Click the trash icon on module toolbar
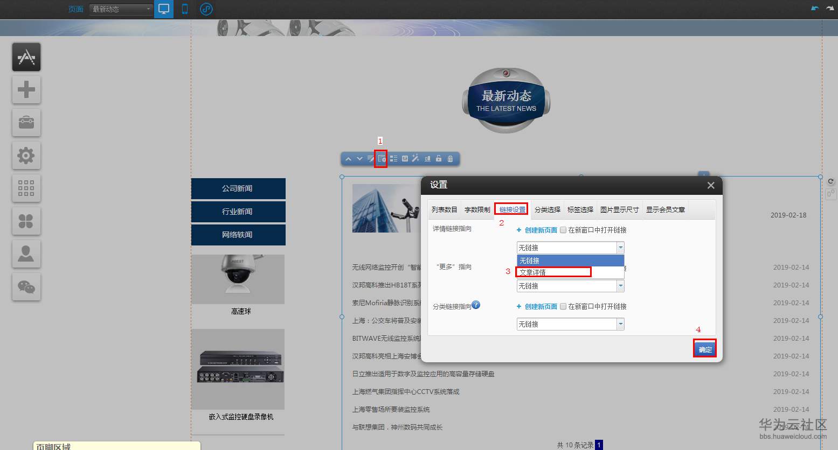838x450 pixels. point(451,158)
